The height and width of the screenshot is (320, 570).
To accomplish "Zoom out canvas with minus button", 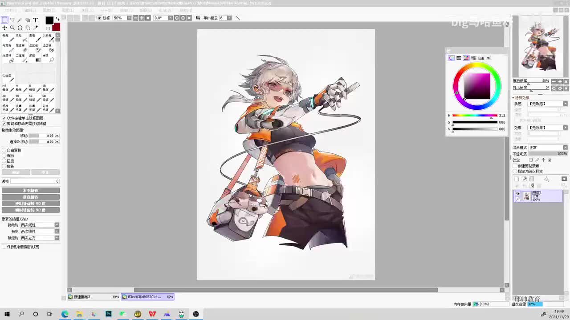I will (x=135, y=18).
